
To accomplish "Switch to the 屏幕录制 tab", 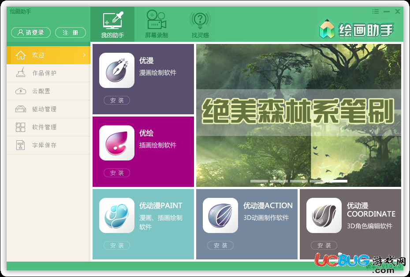I will pyautogui.click(x=157, y=24).
